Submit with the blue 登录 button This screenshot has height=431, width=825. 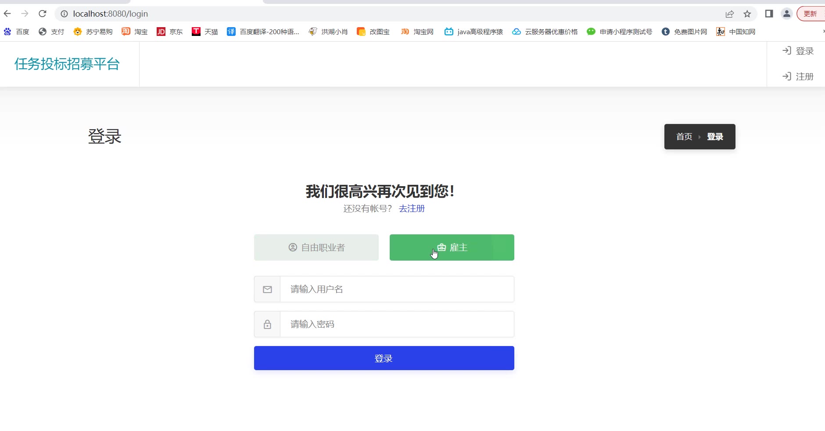click(384, 358)
